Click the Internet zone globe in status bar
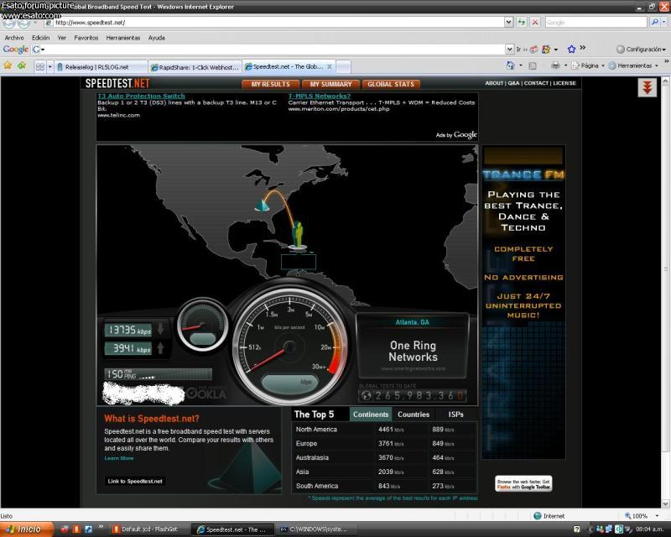The image size is (671, 537). pos(538,515)
